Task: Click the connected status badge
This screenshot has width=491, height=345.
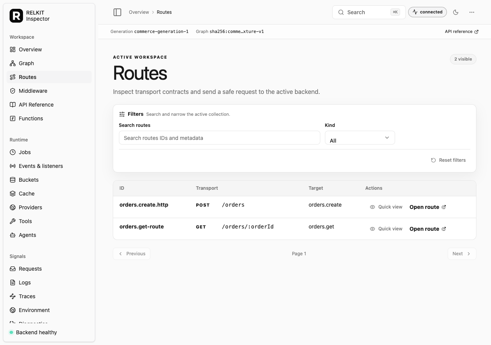Action: (427, 12)
